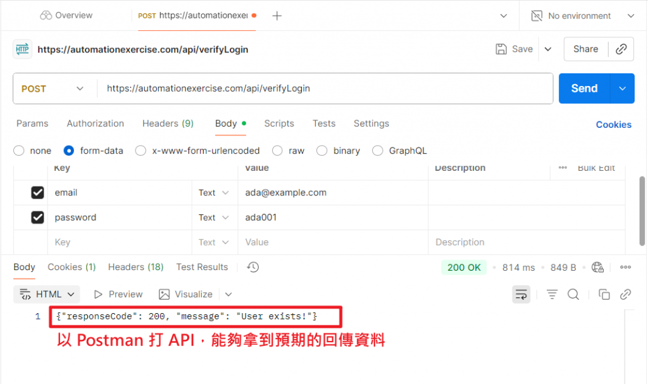Save the request
The image size is (648, 384).
[514, 49]
